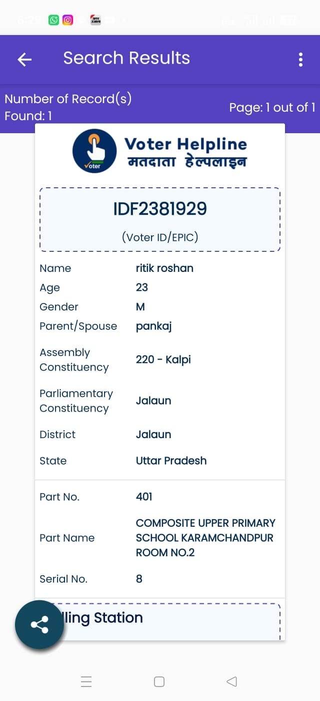
Task: Tap the Number of Records Found text
Action: 68,107
